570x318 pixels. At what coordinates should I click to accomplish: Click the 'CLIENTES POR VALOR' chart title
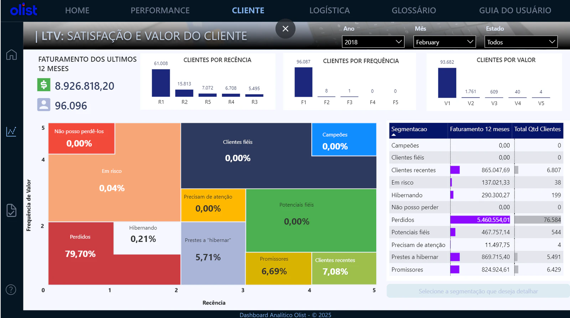pyautogui.click(x=506, y=60)
